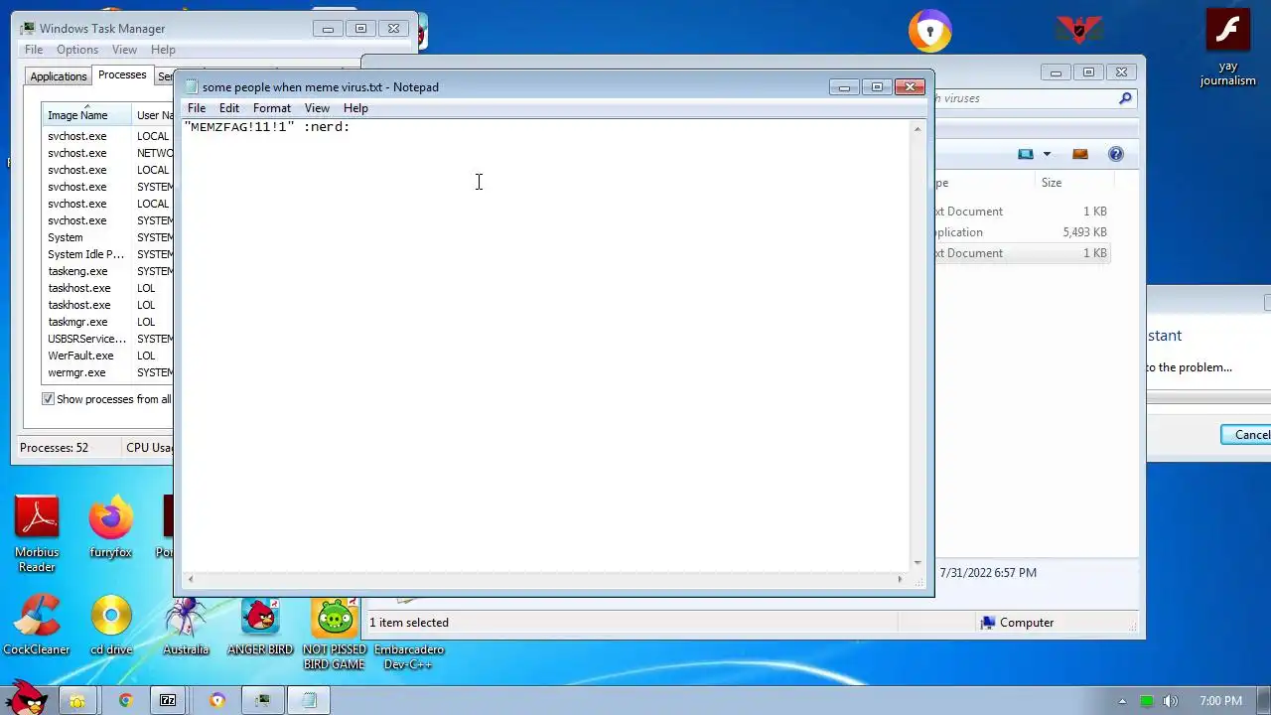Image resolution: width=1271 pixels, height=715 pixels.
Task: Launch Chrome from the taskbar
Action: coord(125,701)
